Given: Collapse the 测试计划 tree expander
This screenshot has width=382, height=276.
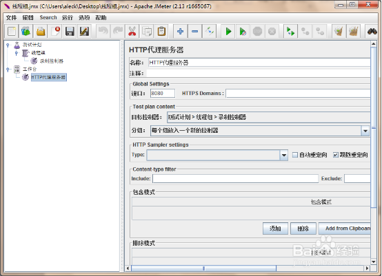Looking at the screenshot, I should [x=8, y=45].
